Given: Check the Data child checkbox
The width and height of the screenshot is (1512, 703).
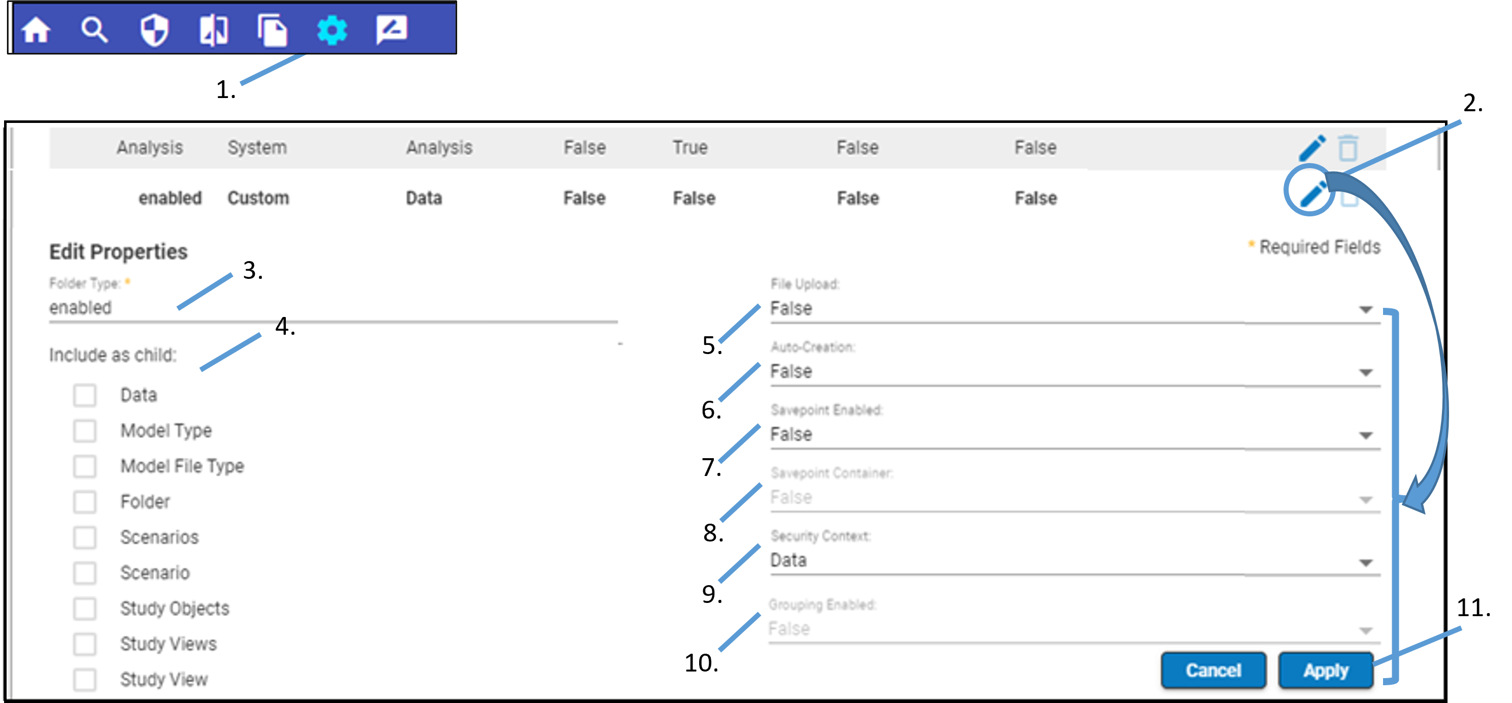Looking at the screenshot, I should point(85,395).
